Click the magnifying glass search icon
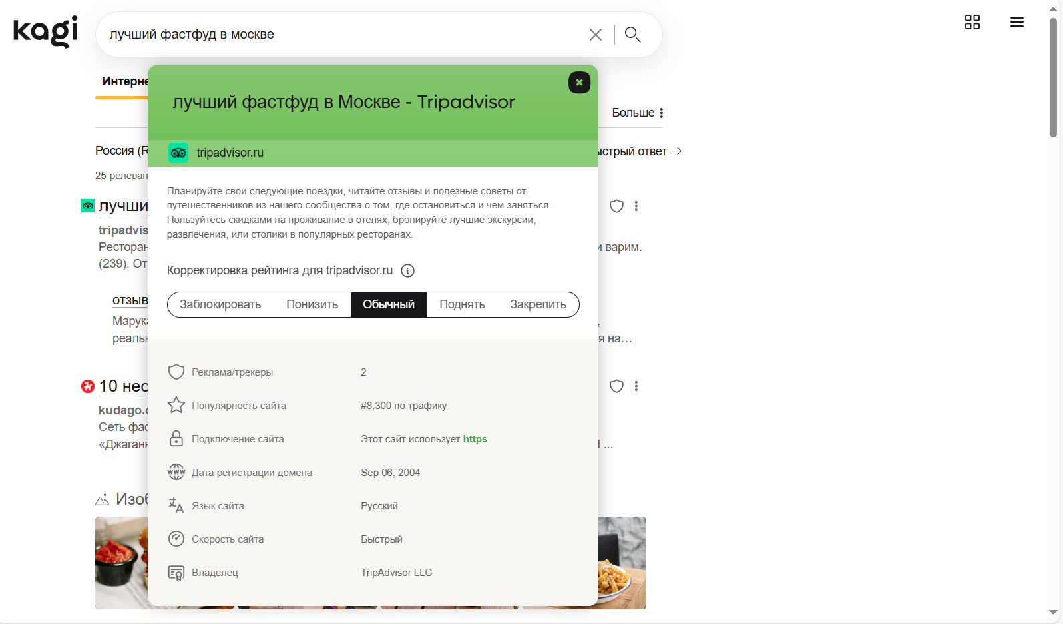This screenshot has height=624, width=1063. pyautogui.click(x=632, y=35)
